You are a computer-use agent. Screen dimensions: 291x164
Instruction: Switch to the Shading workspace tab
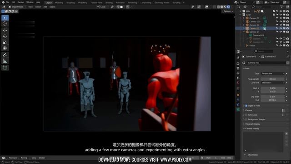coord(109,3)
